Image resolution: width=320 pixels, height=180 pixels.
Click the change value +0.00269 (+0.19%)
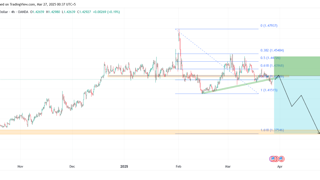(106, 12)
